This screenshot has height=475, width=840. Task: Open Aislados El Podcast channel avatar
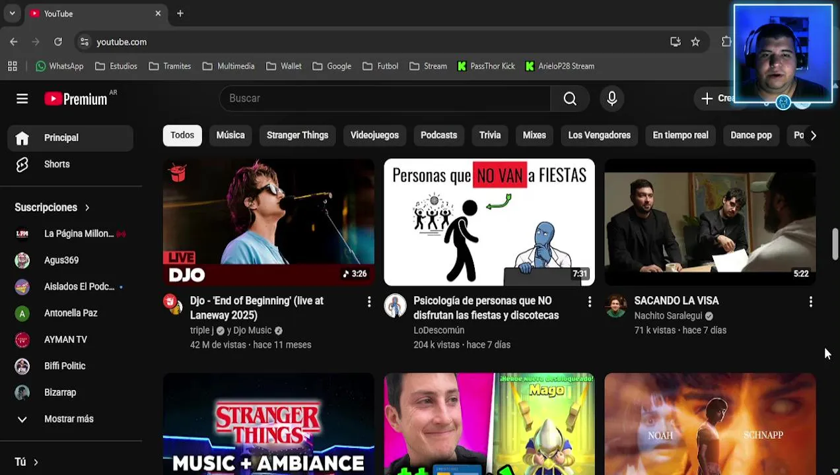22,286
